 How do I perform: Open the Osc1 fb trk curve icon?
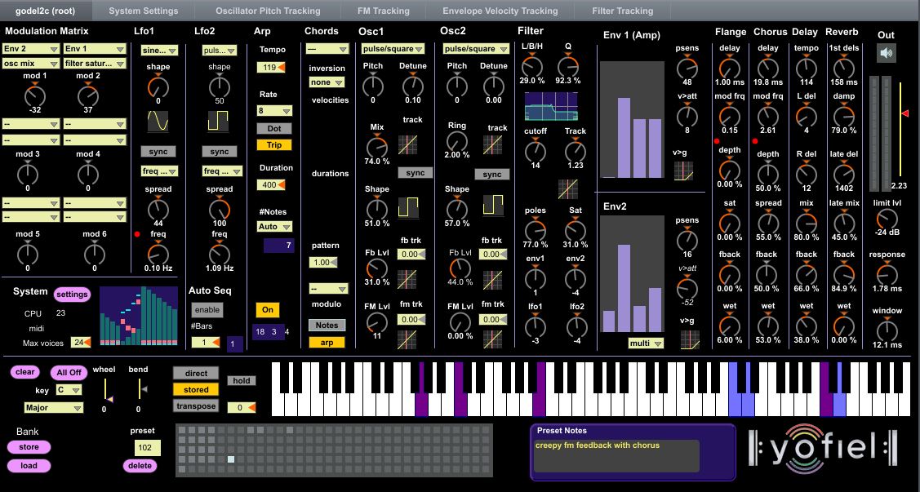click(x=408, y=279)
